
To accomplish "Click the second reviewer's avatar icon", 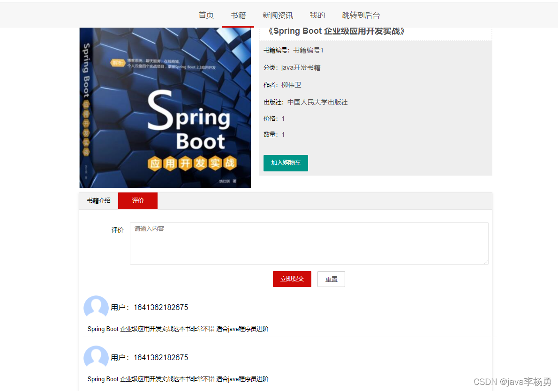I will (96, 357).
